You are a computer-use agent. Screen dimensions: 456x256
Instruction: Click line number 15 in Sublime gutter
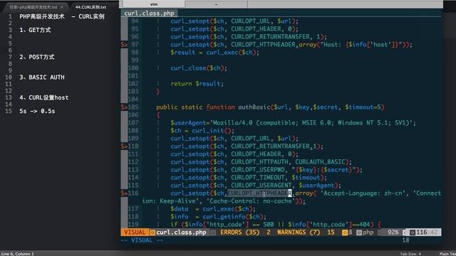(9, 111)
